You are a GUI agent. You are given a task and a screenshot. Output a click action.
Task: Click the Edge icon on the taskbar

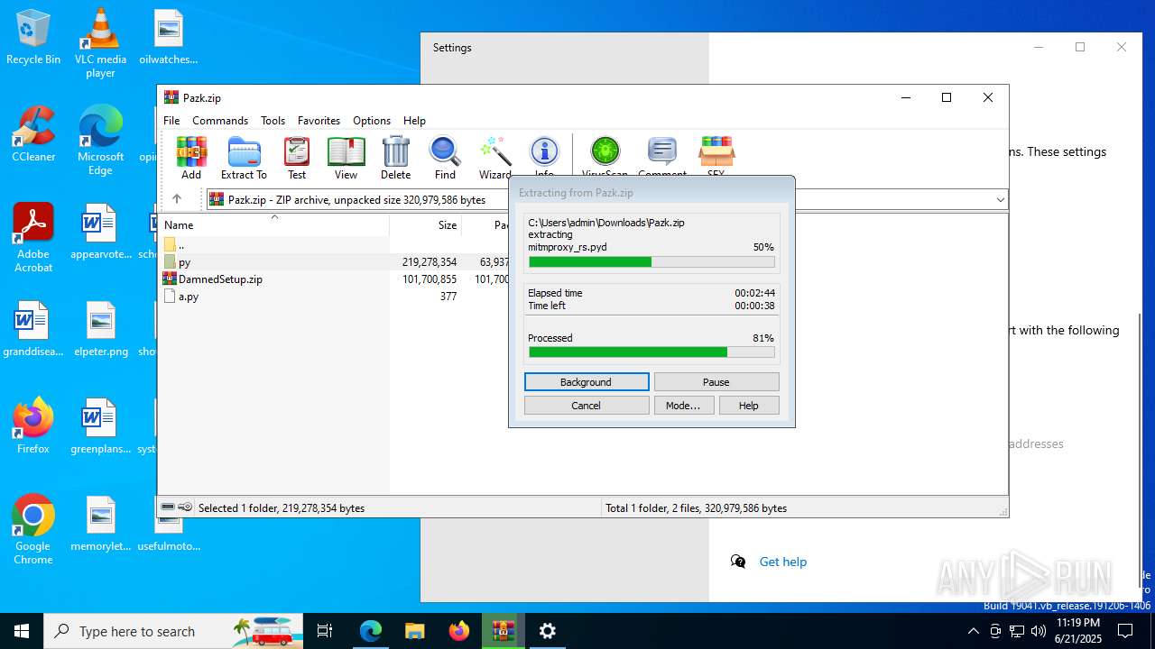coord(371,631)
